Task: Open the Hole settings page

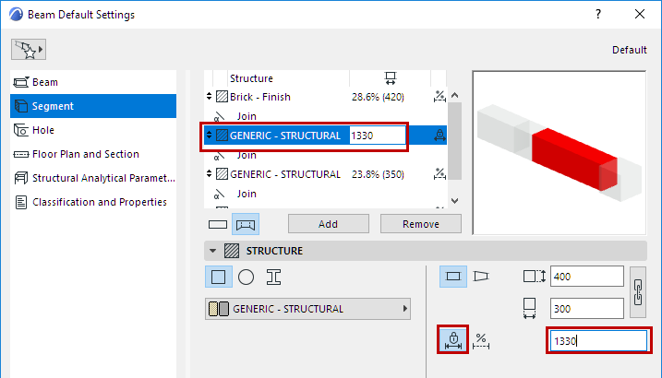Action: pos(42,130)
